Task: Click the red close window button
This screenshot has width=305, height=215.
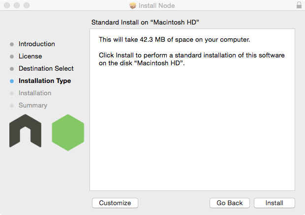Action: click(x=6, y=5)
